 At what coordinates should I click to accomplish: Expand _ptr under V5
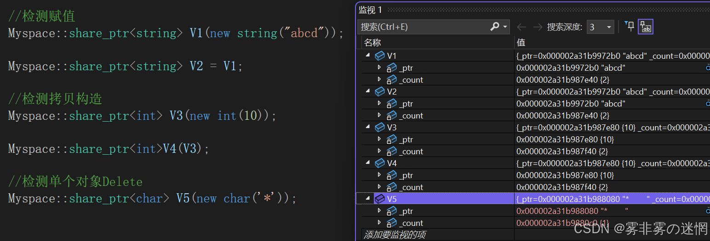(379, 210)
